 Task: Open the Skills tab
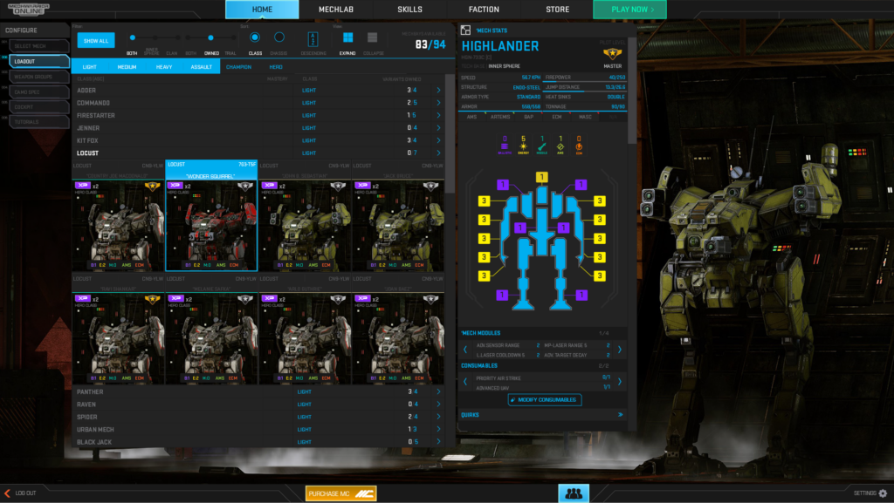pos(410,10)
